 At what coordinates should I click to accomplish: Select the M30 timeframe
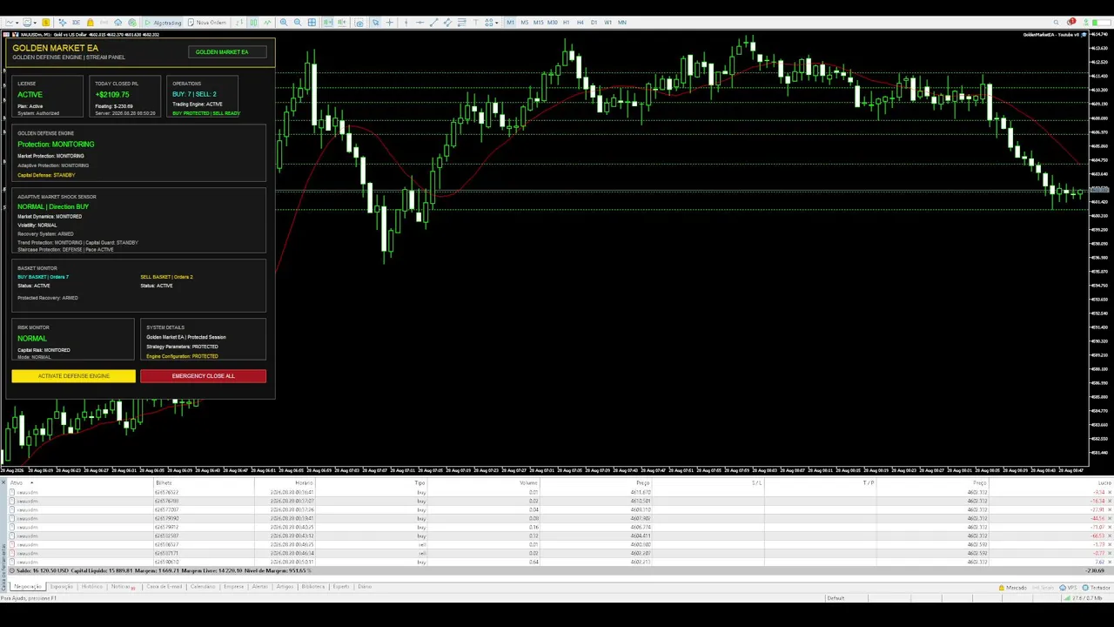tap(552, 23)
